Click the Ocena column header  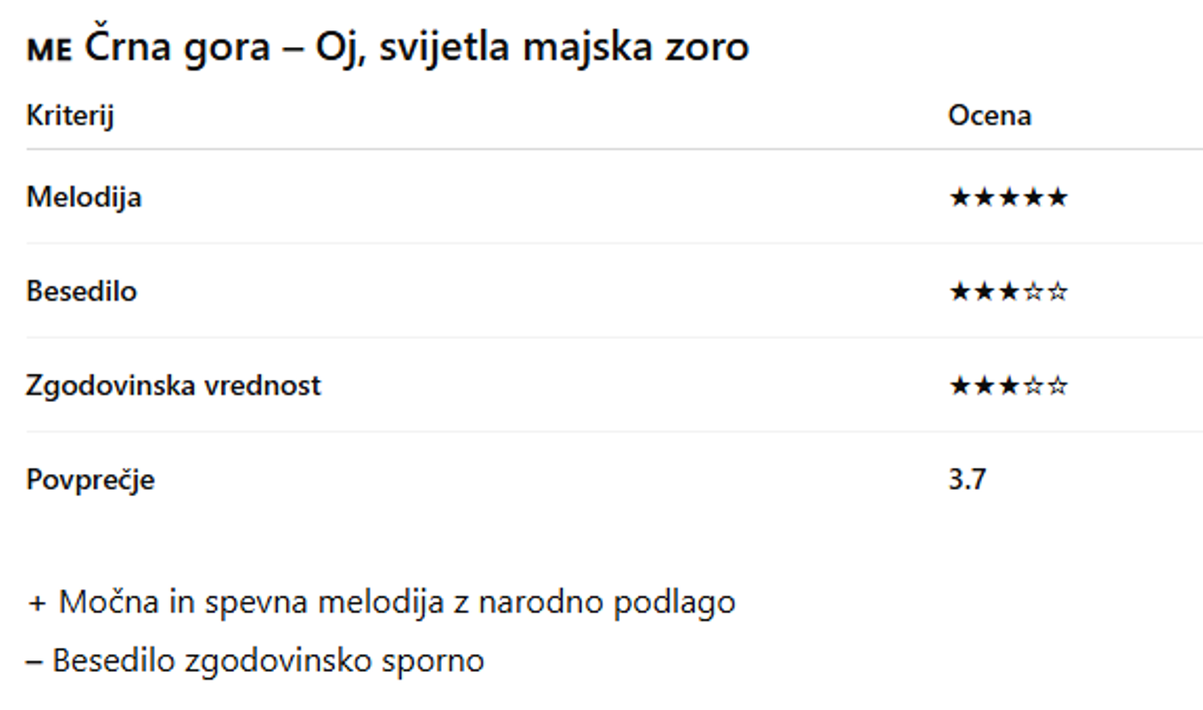(x=989, y=115)
